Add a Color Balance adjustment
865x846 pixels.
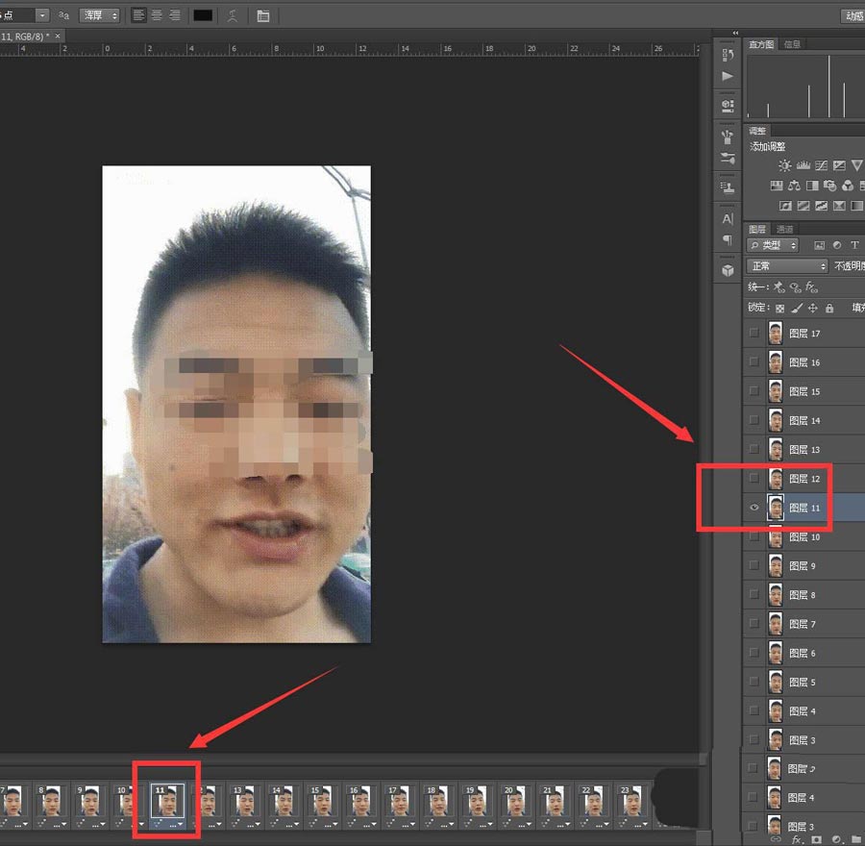[x=795, y=186]
